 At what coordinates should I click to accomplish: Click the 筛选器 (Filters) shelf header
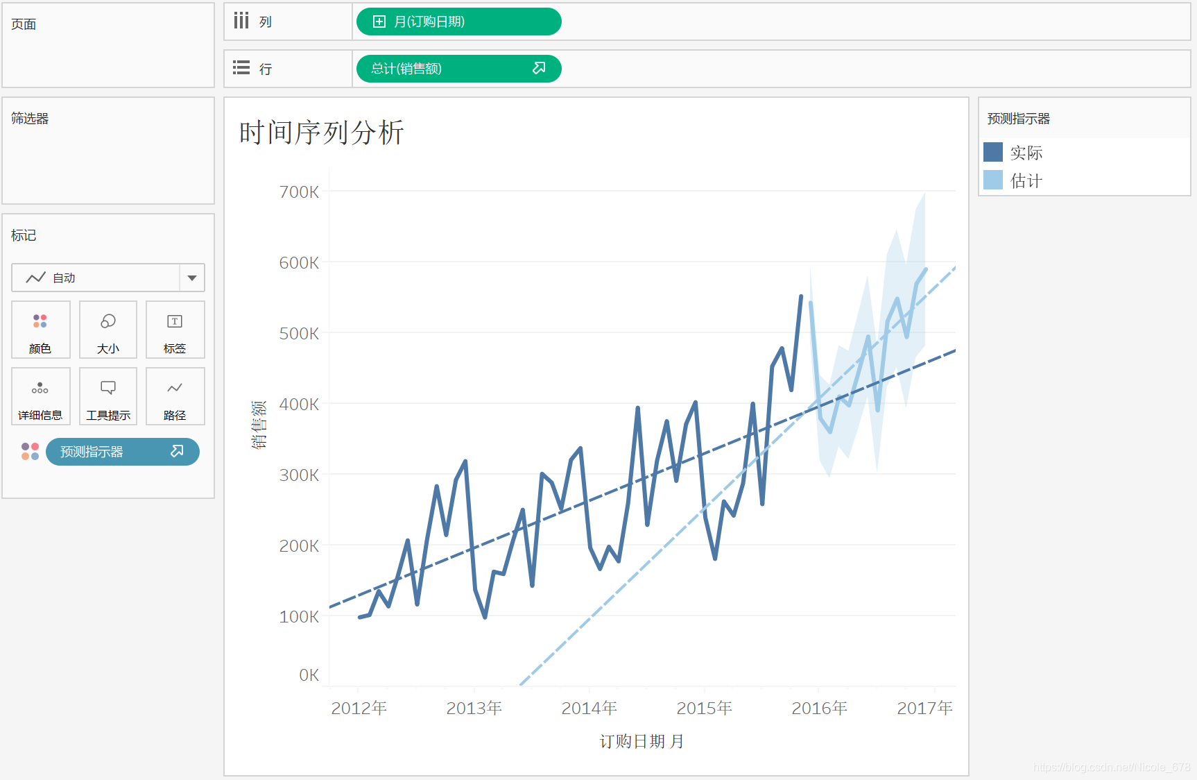[30, 119]
